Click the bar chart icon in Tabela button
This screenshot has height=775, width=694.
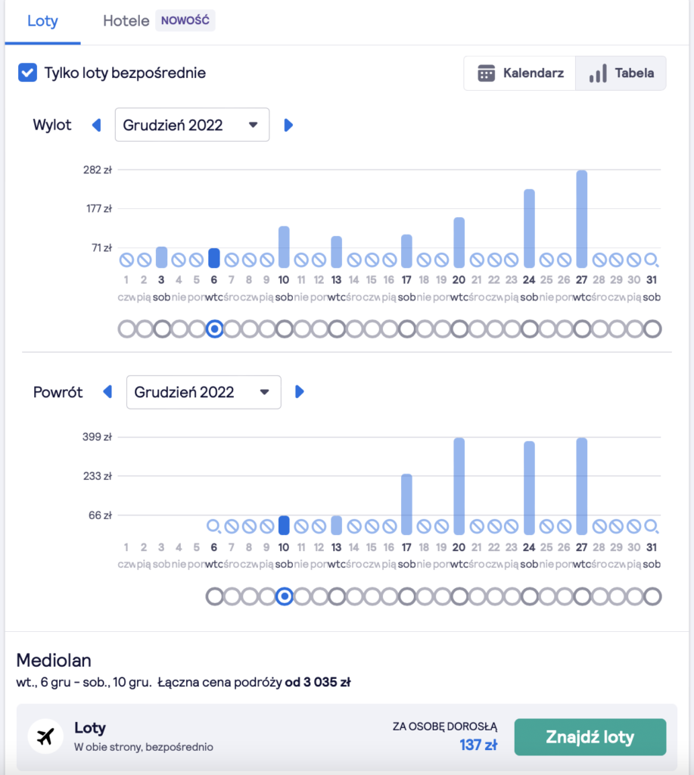(x=598, y=73)
